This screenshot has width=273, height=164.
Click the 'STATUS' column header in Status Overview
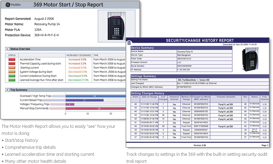pyautogui.click(x=12, y=55)
